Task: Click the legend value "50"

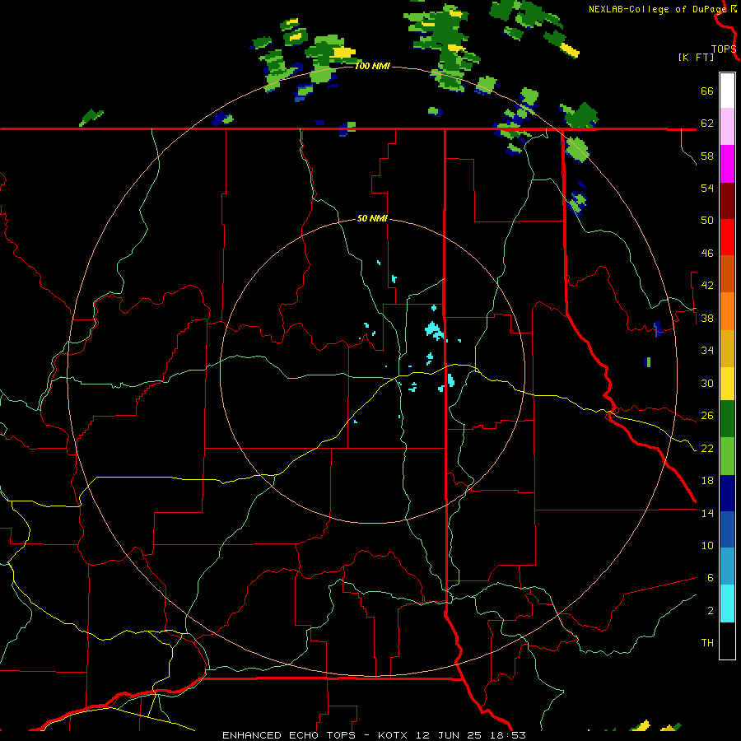Action: click(x=707, y=221)
